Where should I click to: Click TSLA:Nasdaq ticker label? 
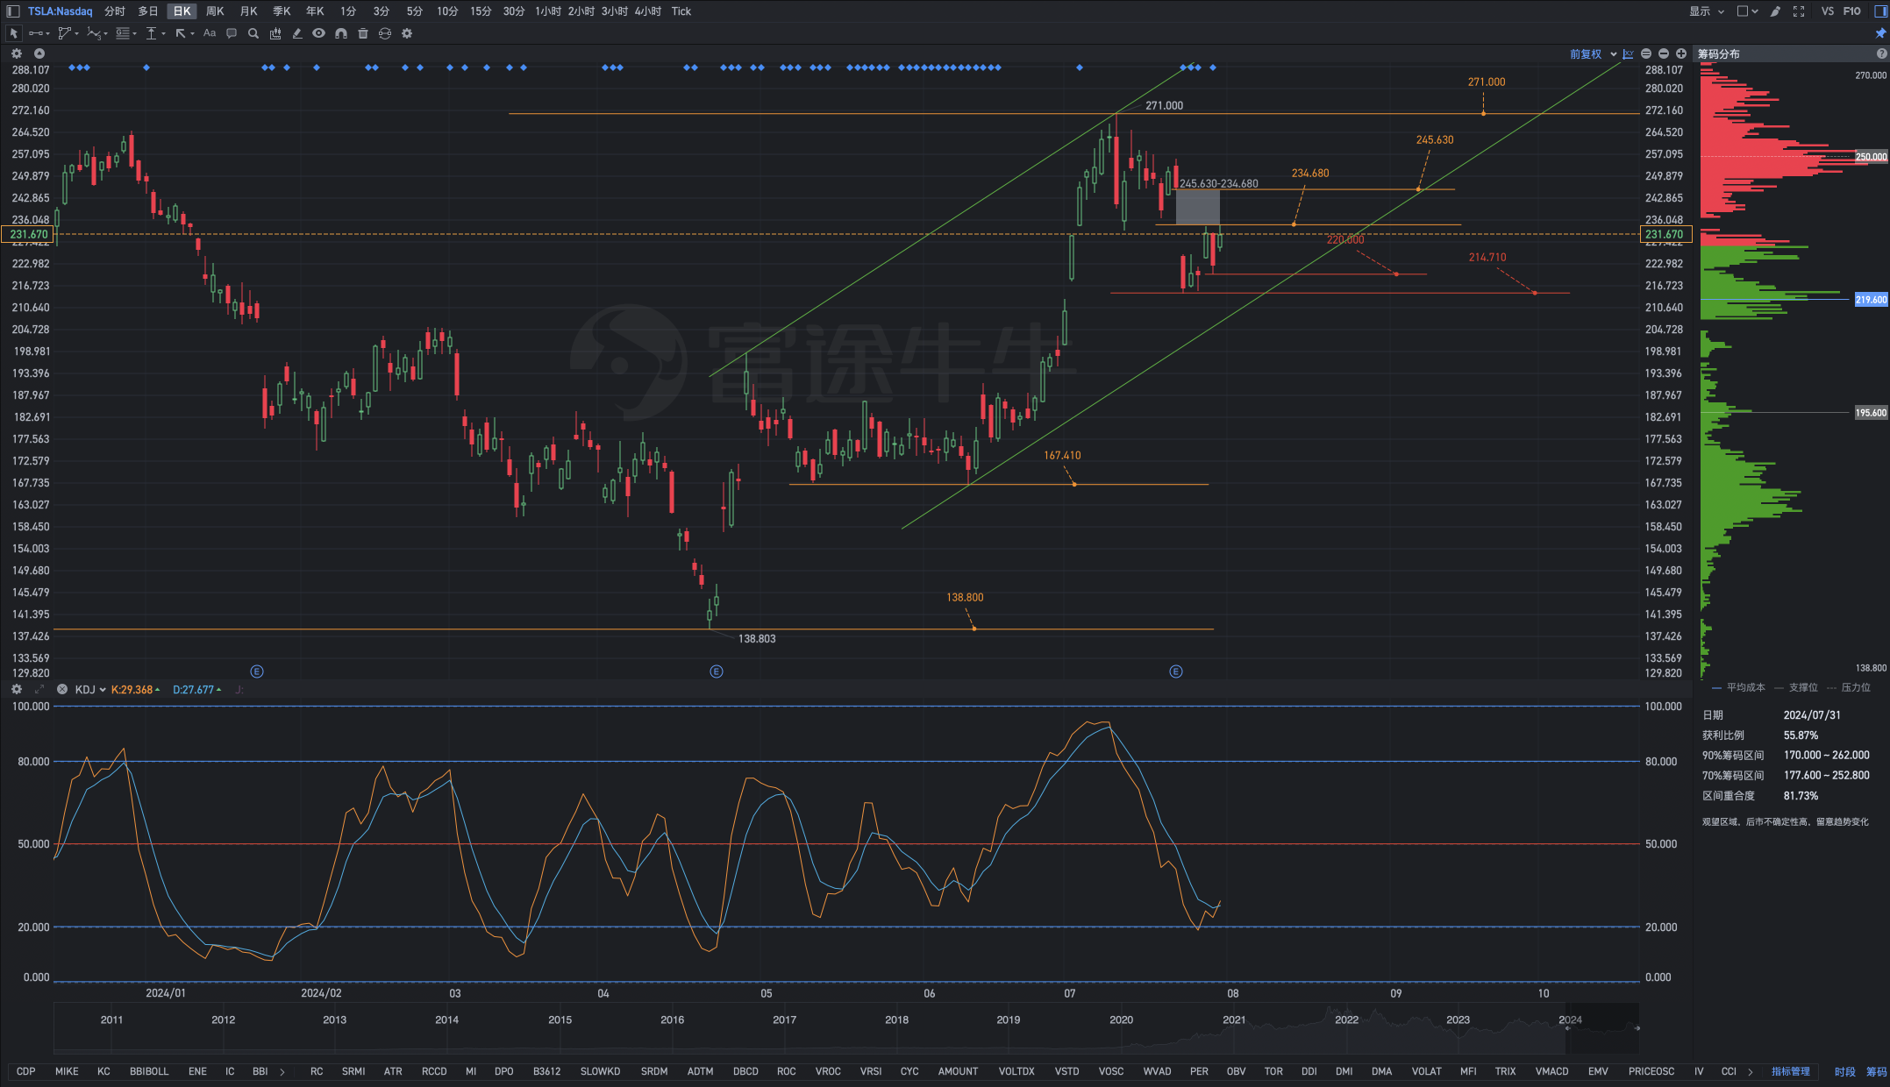coord(60,11)
